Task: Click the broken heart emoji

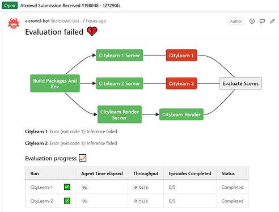Action: [92, 31]
